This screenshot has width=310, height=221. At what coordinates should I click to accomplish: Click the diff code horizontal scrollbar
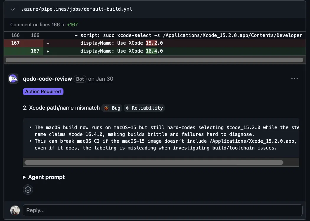coord(154,60)
